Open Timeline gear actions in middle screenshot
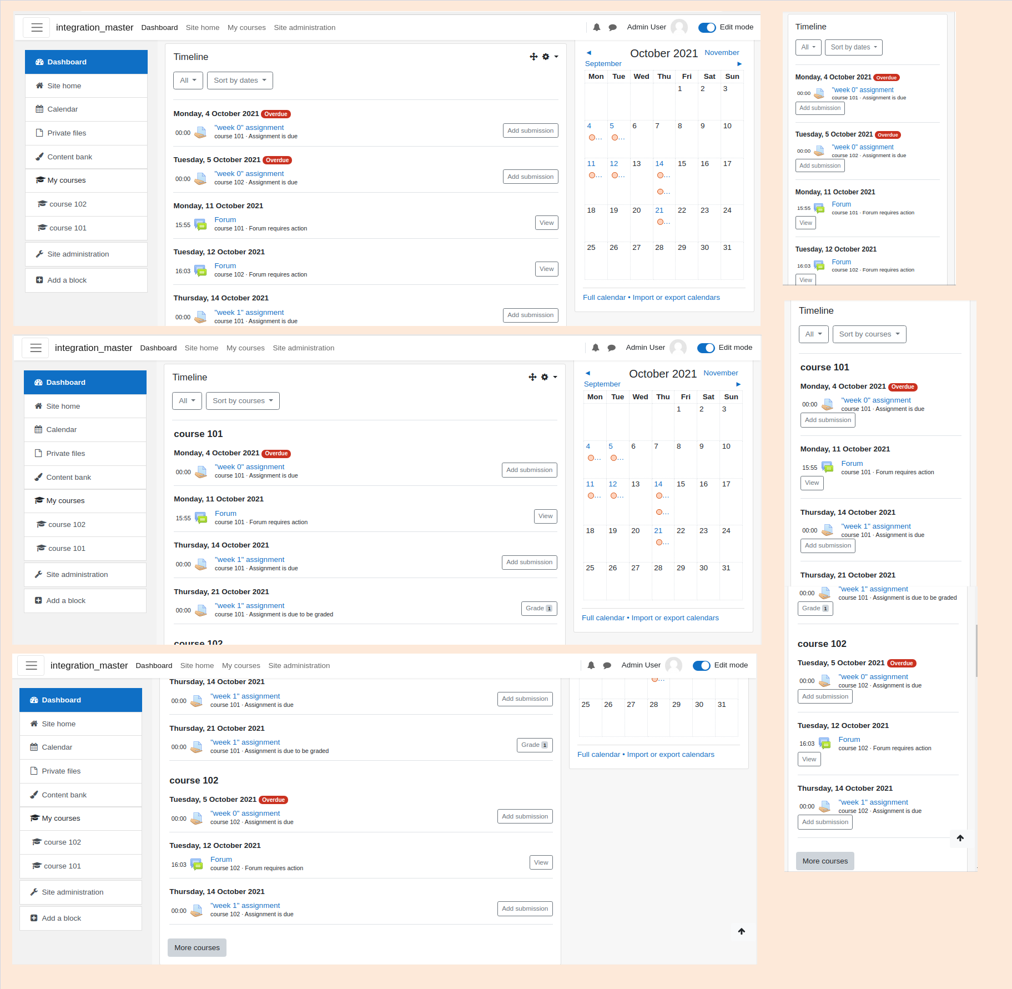 pos(548,377)
